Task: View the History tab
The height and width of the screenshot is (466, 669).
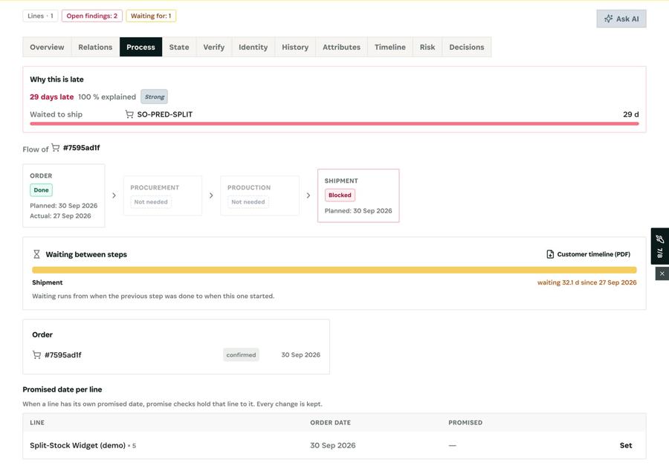Action: [x=295, y=47]
